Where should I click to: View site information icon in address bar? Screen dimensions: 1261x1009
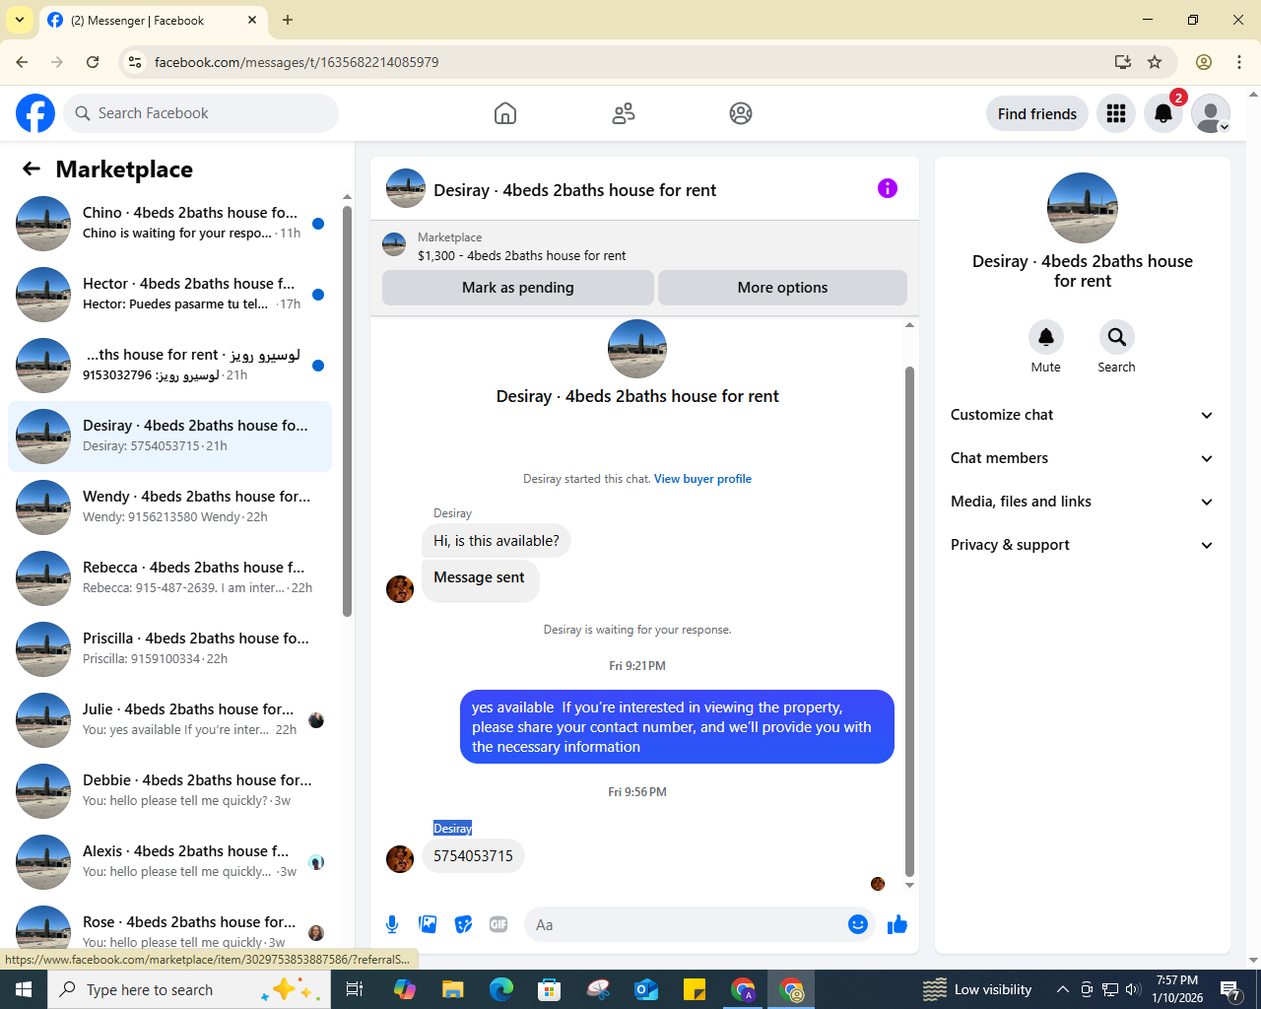click(x=135, y=62)
